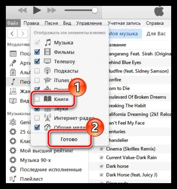This screenshot has height=189, width=177.
Task: Open the Справка menu
Action: pyautogui.click(x=155, y=23)
